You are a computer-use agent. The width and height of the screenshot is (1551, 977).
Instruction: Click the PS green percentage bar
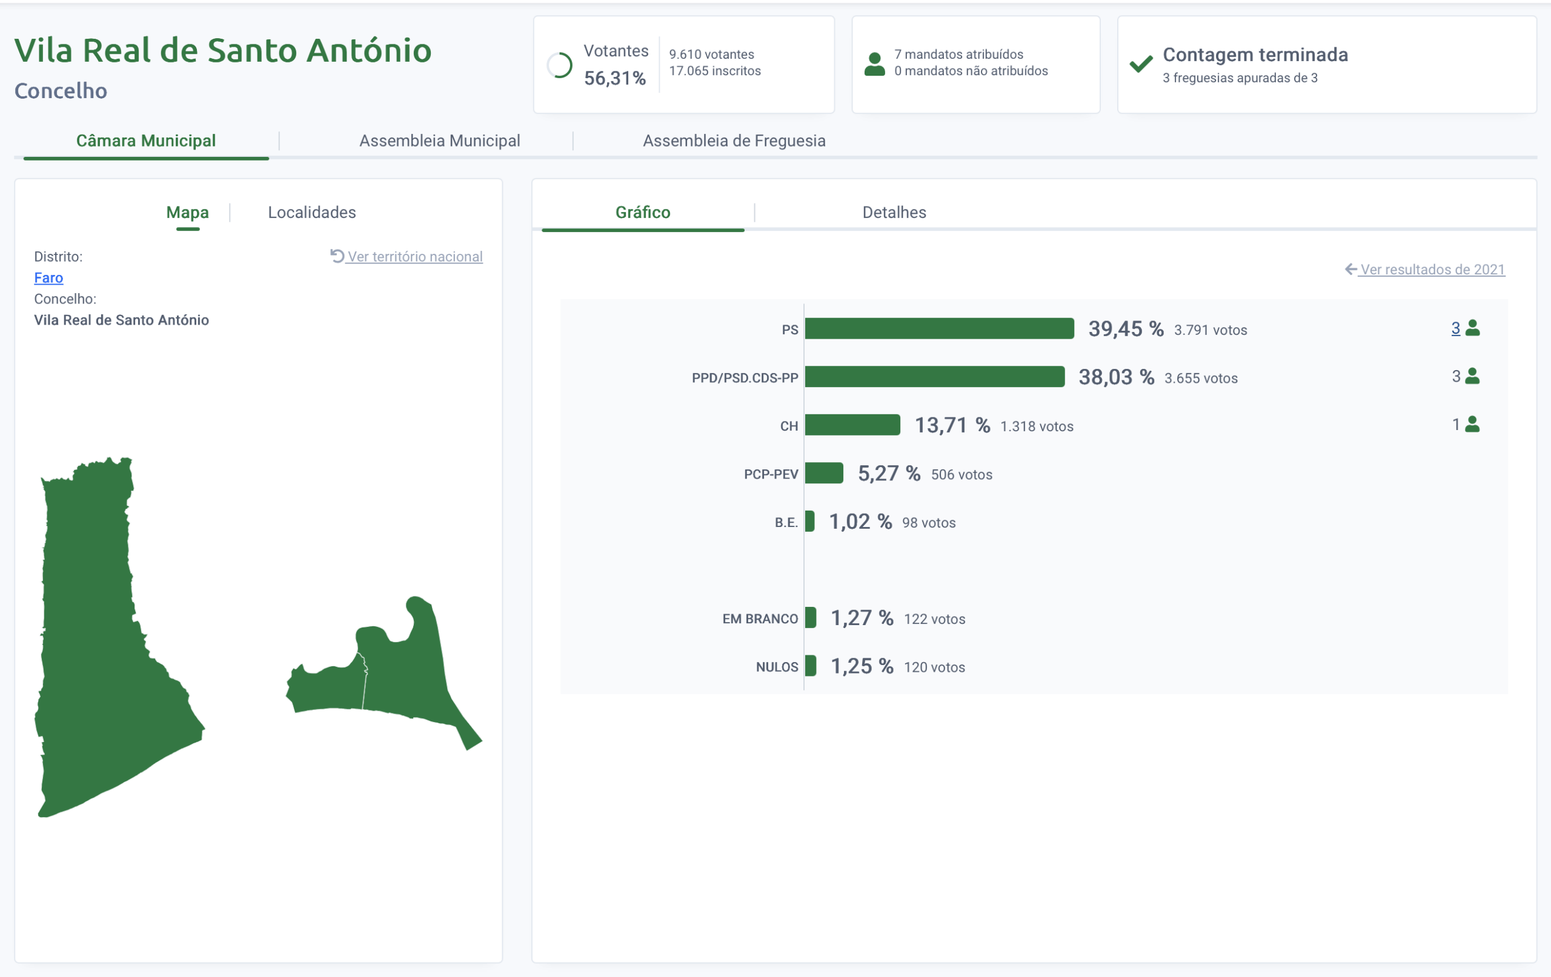pyautogui.click(x=938, y=328)
